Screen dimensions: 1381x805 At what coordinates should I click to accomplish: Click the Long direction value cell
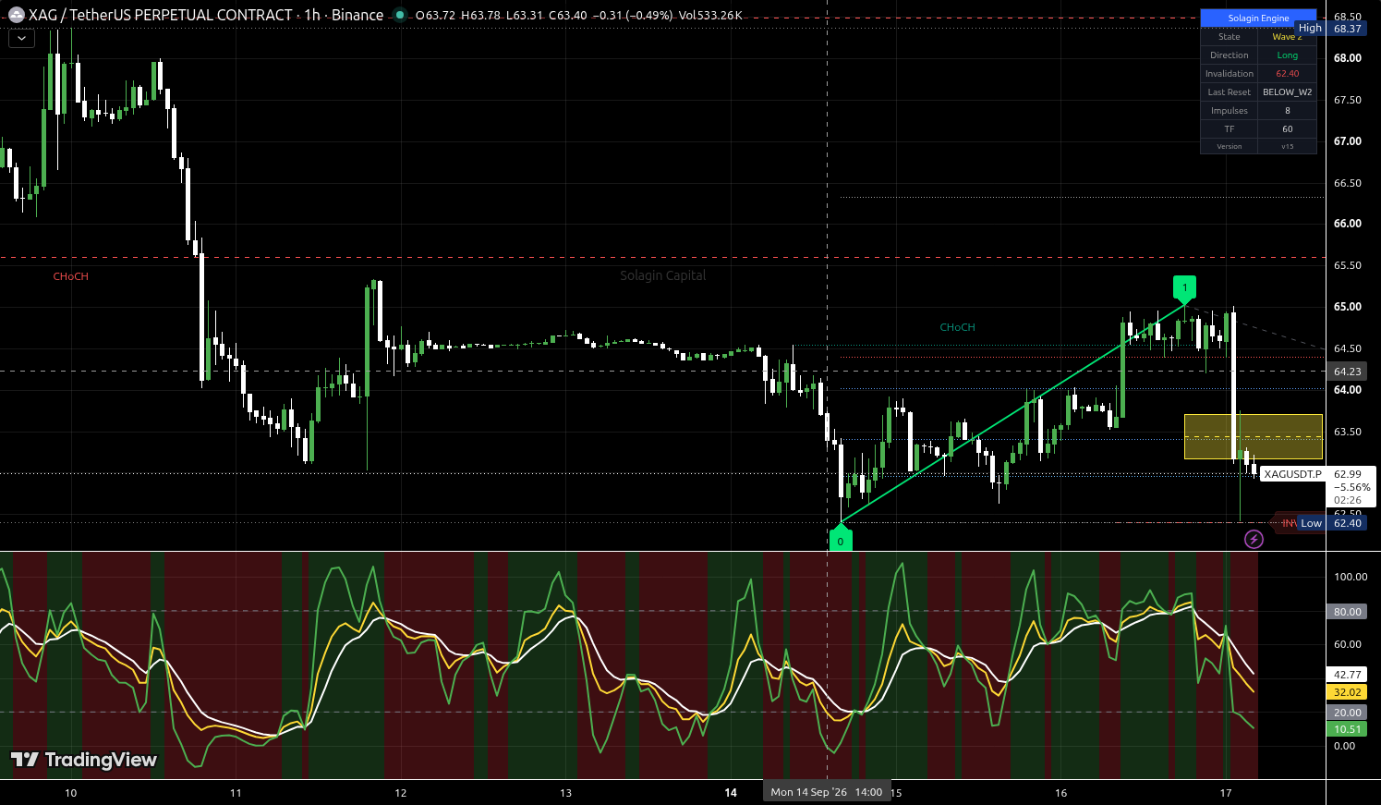point(1287,55)
